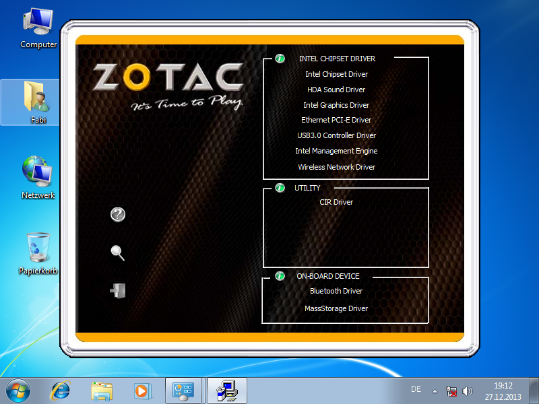Open Windows Explorer from the taskbar
Viewport: 539px width, 404px height.
(102, 391)
